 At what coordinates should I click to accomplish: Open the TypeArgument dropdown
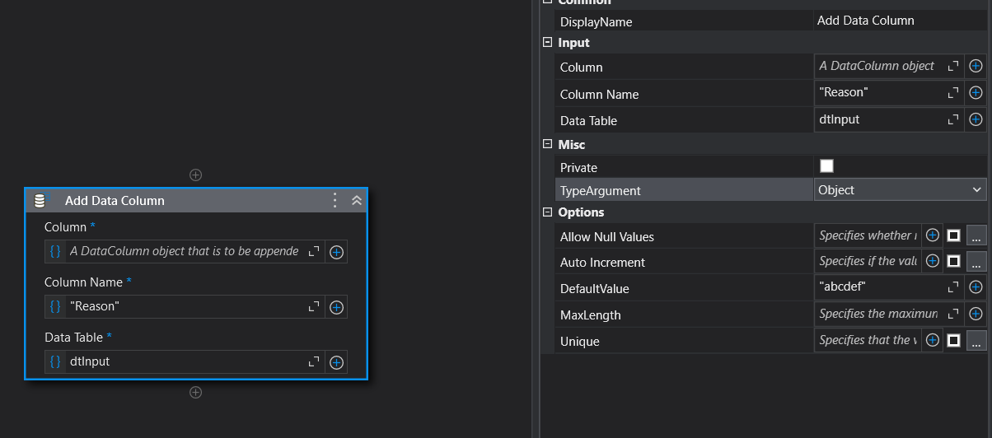pyautogui.click(x=900, y=189)
